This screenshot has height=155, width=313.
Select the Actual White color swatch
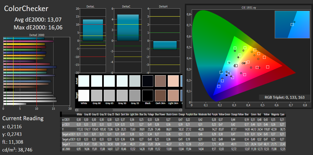pos(84,81)
